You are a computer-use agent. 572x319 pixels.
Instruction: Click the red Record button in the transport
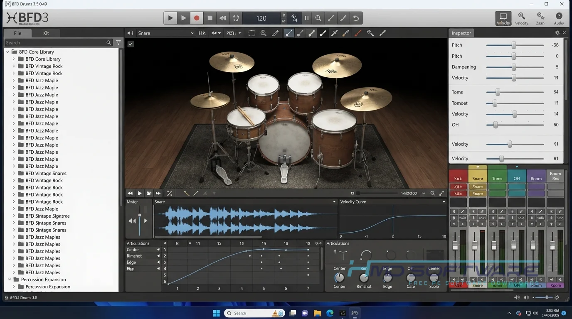(x=197, y=18)
